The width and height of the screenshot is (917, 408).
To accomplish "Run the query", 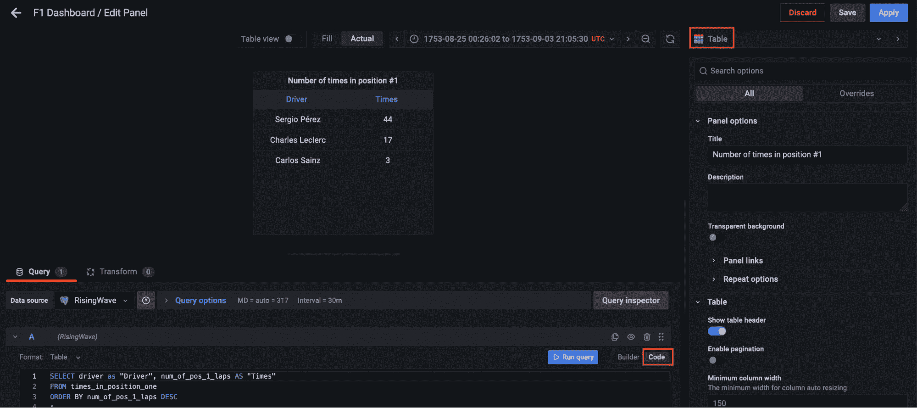I will 573,357.
